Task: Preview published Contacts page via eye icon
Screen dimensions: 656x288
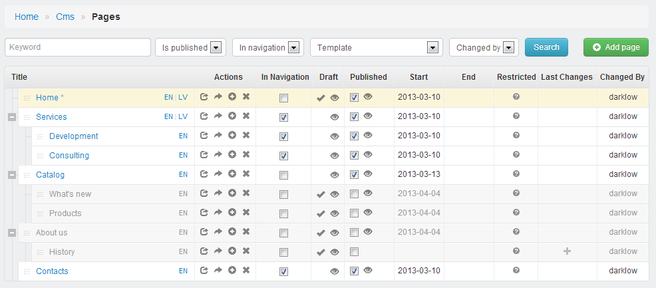Action: (x=368, y=271)
